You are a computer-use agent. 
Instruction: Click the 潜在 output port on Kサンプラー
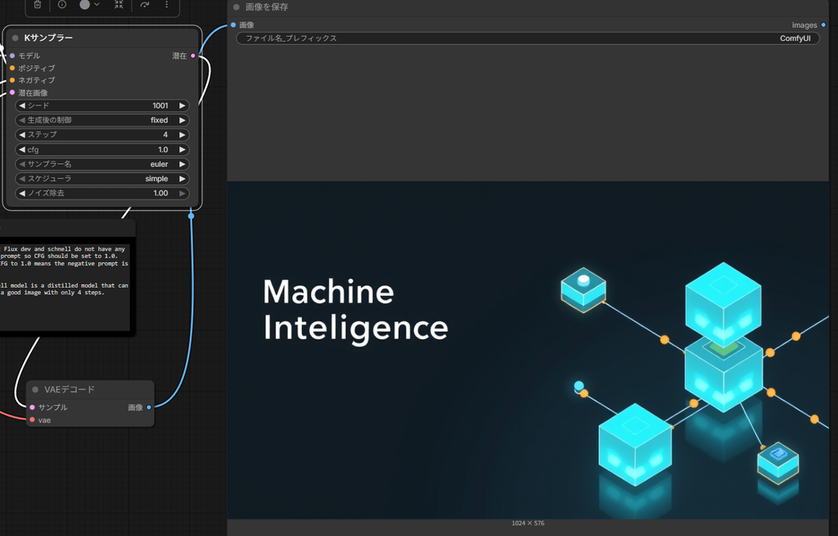[193, 56]
